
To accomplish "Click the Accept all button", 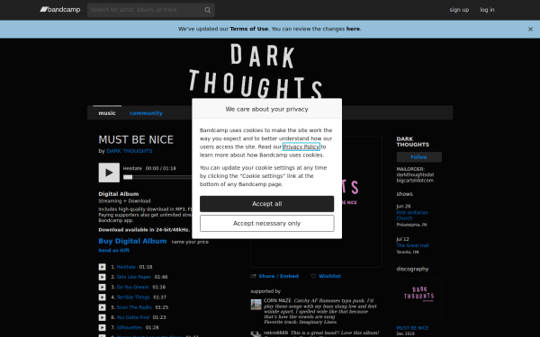I will click(267, 204).
